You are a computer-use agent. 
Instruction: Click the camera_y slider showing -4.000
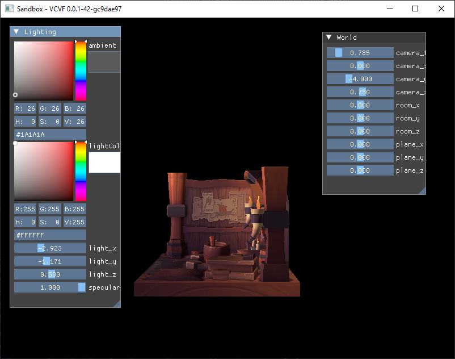360,79
